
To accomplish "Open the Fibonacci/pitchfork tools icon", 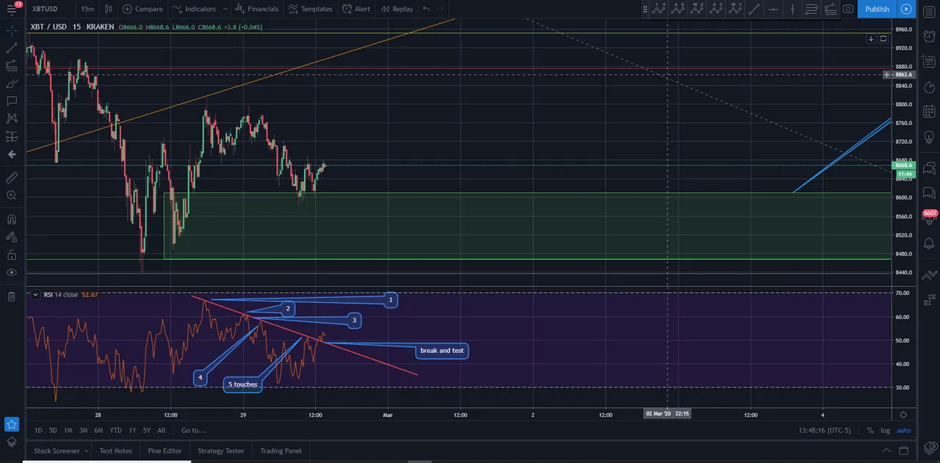I will point(12,65).
